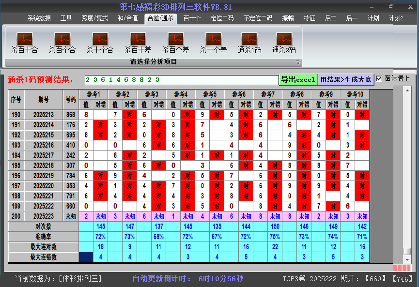Open the 不定位二码 tab
Screen dimensions: 419x287
click(258, 18)
